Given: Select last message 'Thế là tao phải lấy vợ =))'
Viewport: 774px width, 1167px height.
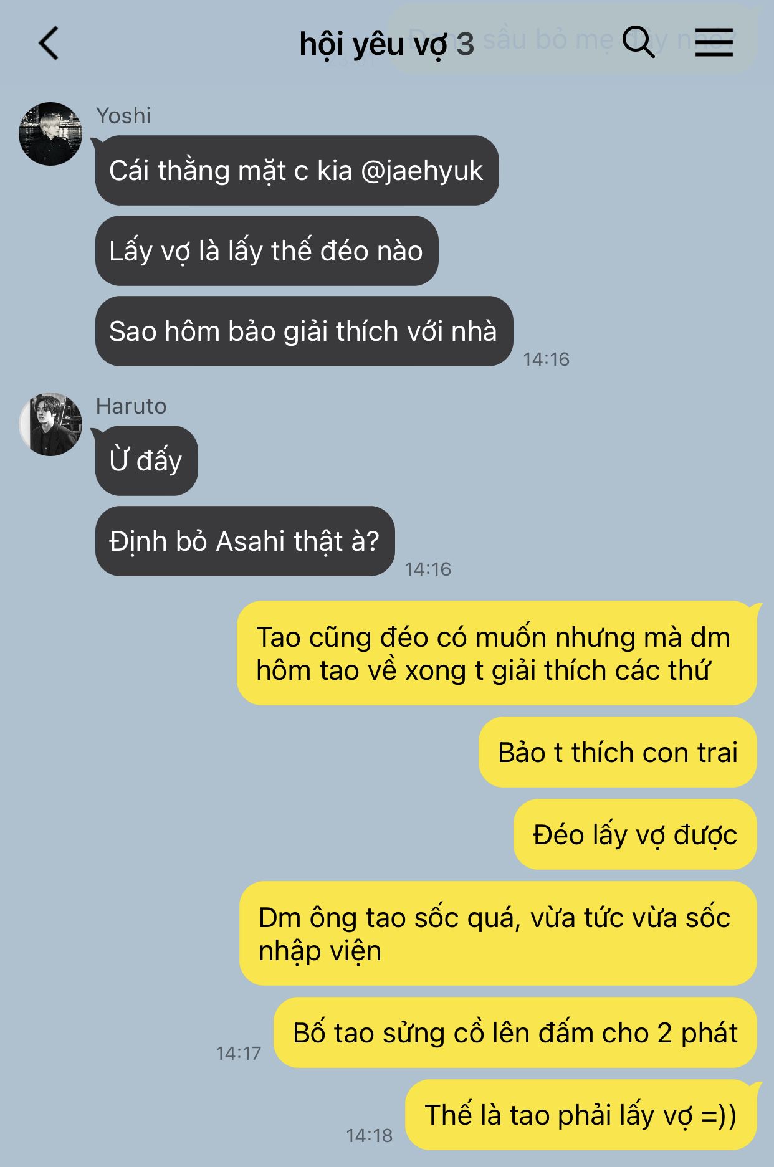Looking at the screenshot, I should [x=581, y=1115].
